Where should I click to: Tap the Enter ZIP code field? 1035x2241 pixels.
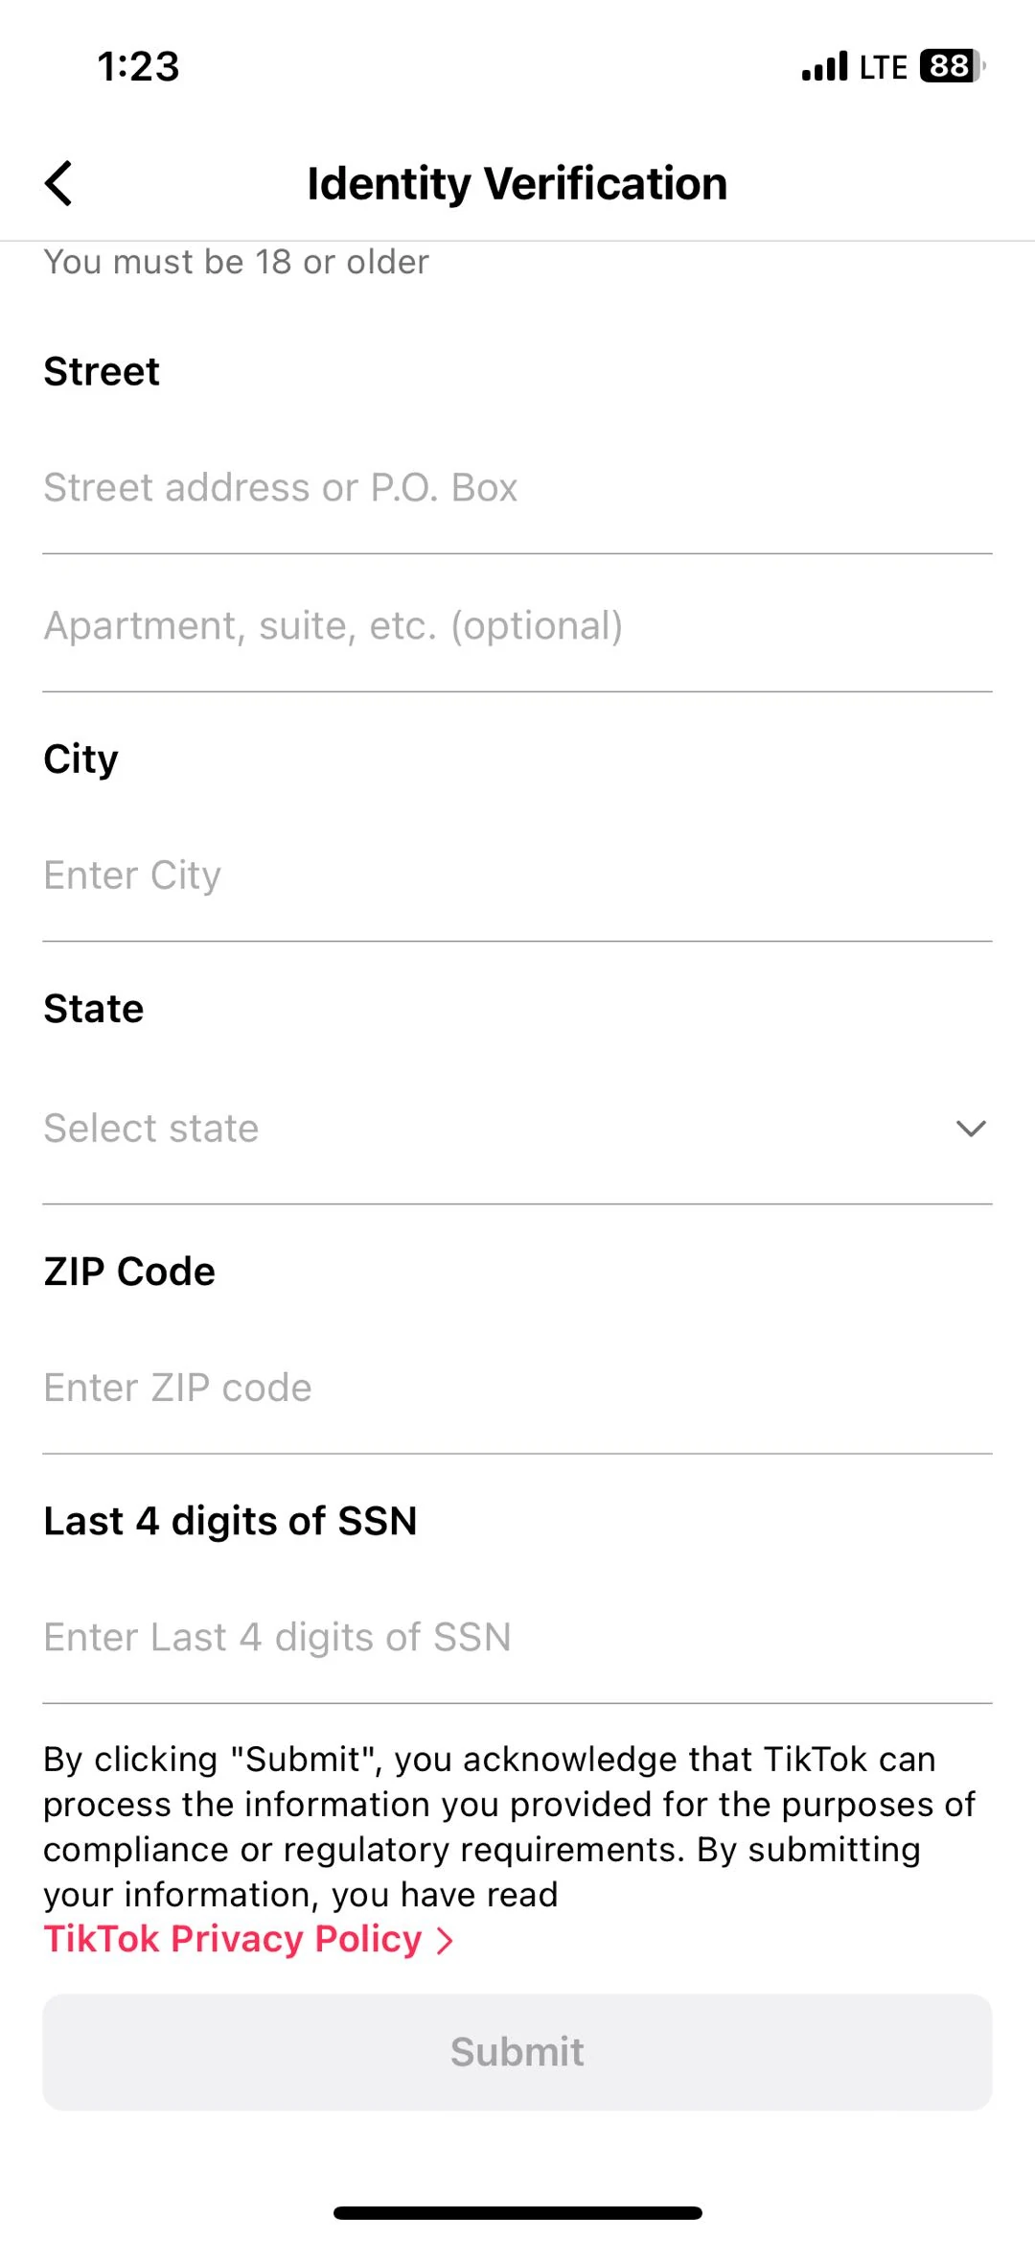[517, 1388]
